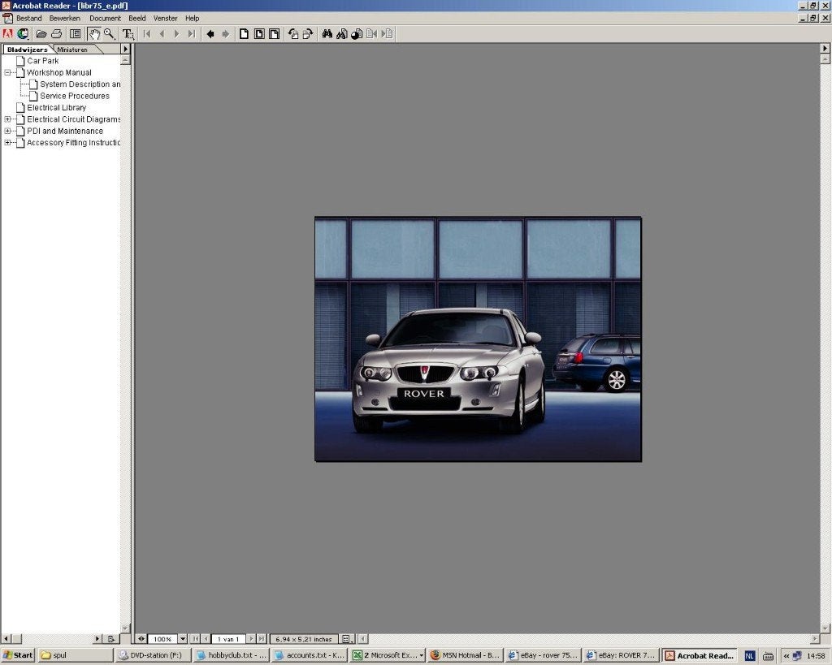The height and width of the screenshot is (665, 832).
Task: Switch to DVD-station (F:) taskbar window
Action: tap(153, 655)
